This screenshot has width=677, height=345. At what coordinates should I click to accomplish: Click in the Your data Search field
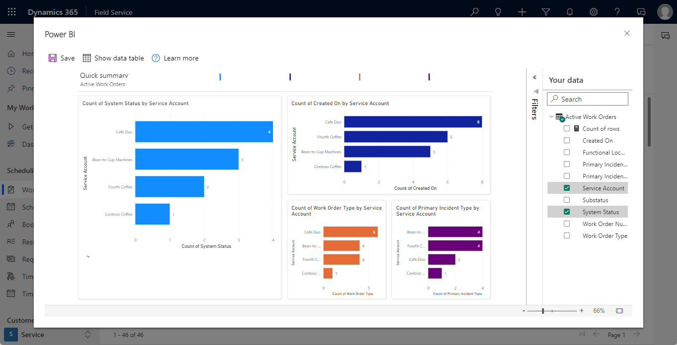(588, 99)
